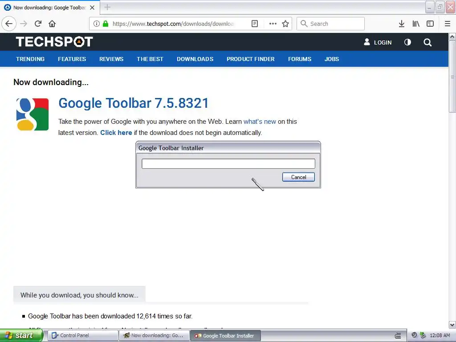Click page scrollbar down arrow

(452, 325)
